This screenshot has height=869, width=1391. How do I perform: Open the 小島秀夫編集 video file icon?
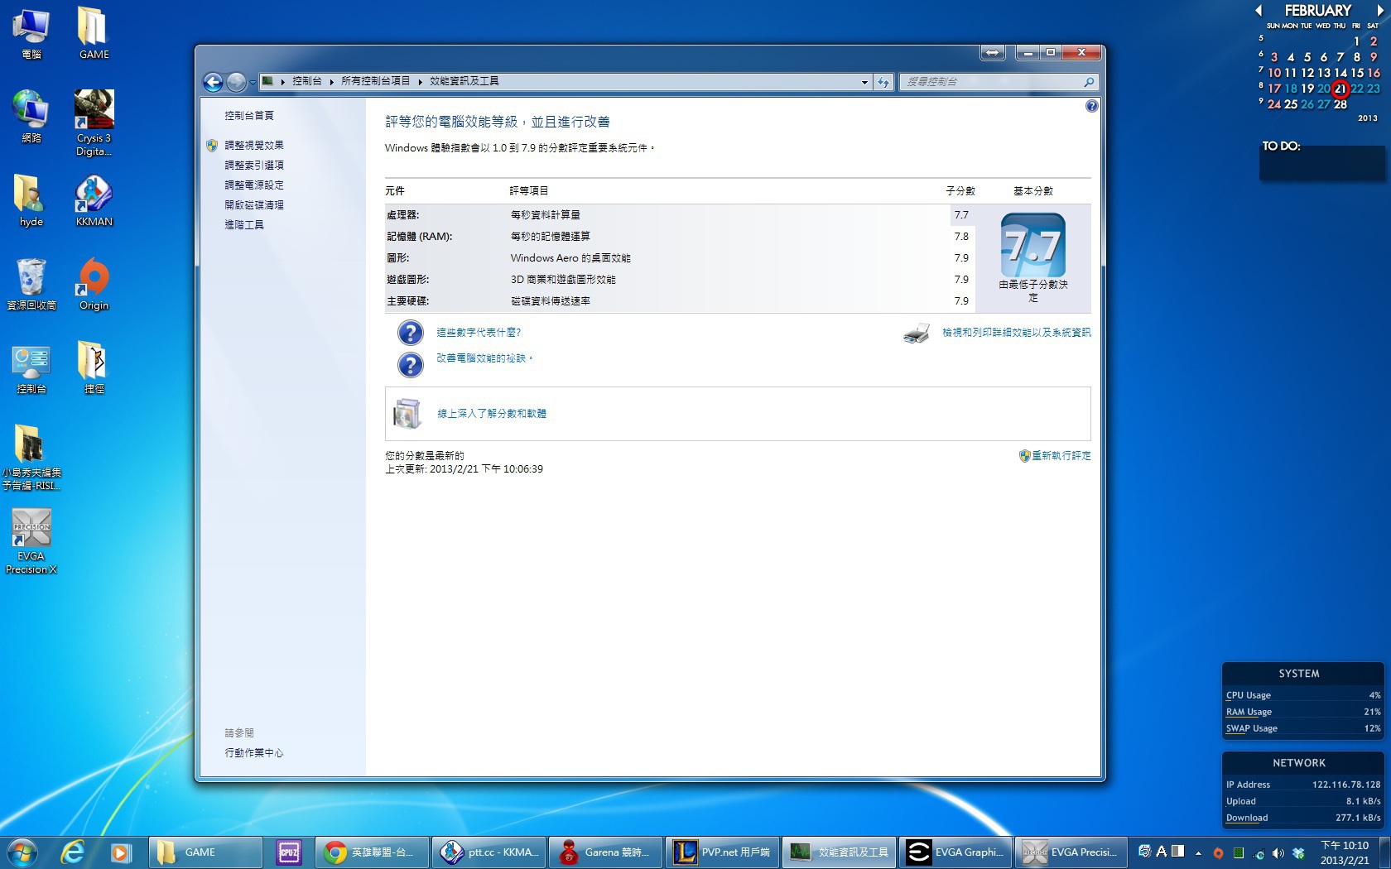coord(31,458)
